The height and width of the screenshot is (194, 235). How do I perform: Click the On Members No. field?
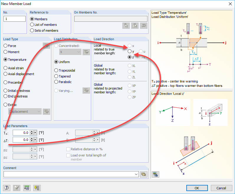(111, 19)
